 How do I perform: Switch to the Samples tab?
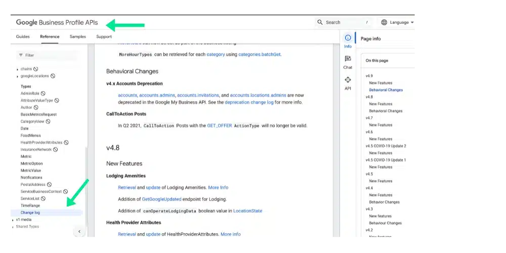pyautogui.click(x=78, y=36)
